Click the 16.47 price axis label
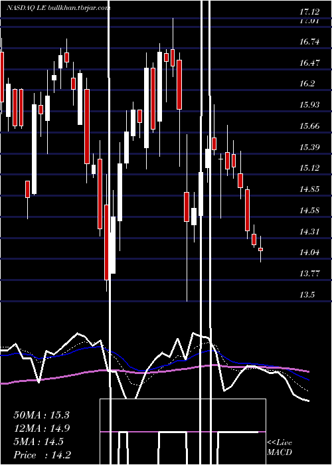Screen dimensions: 332x465 pyautogui.click(x=309, y=63)
